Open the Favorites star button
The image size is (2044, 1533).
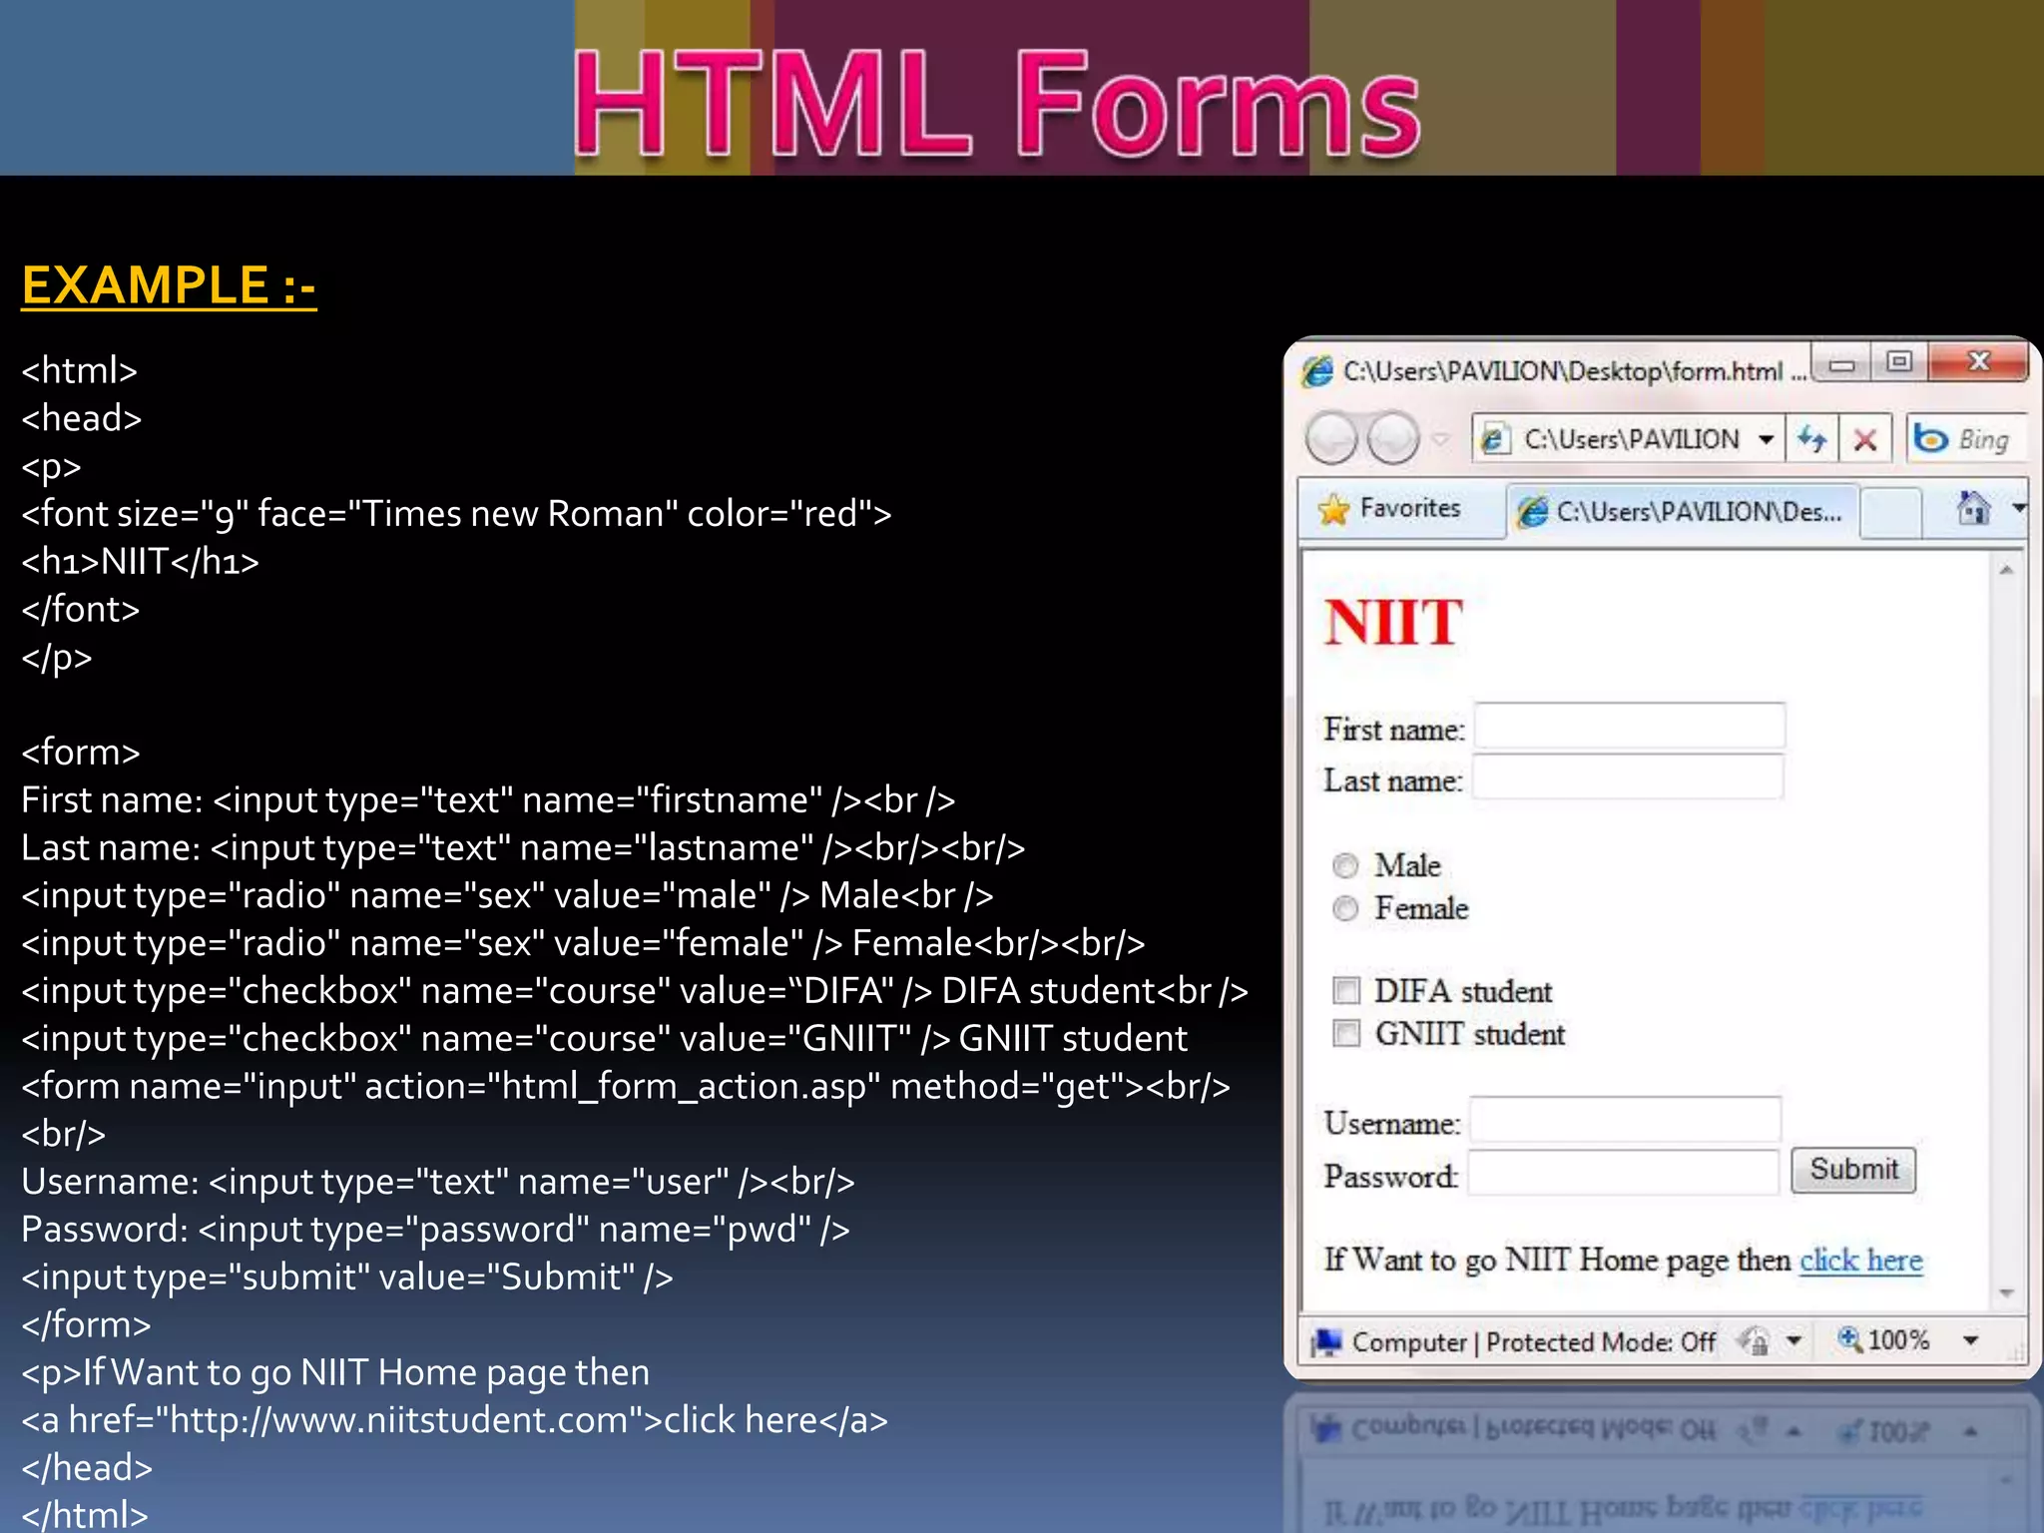point(1388,509)
